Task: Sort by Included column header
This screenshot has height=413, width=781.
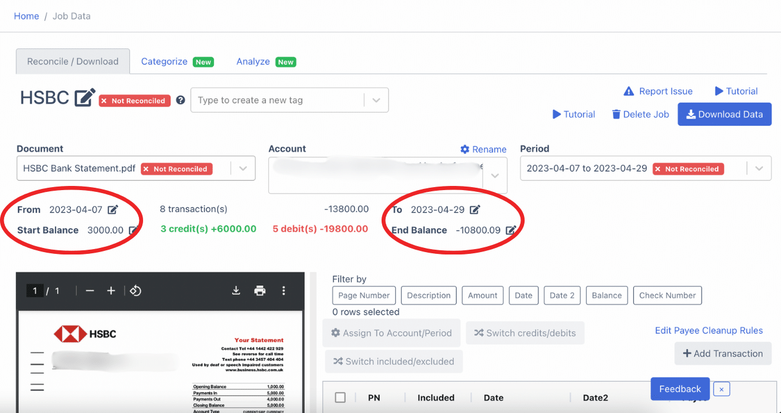Action: pyautogui.click(x=436, y=398)
